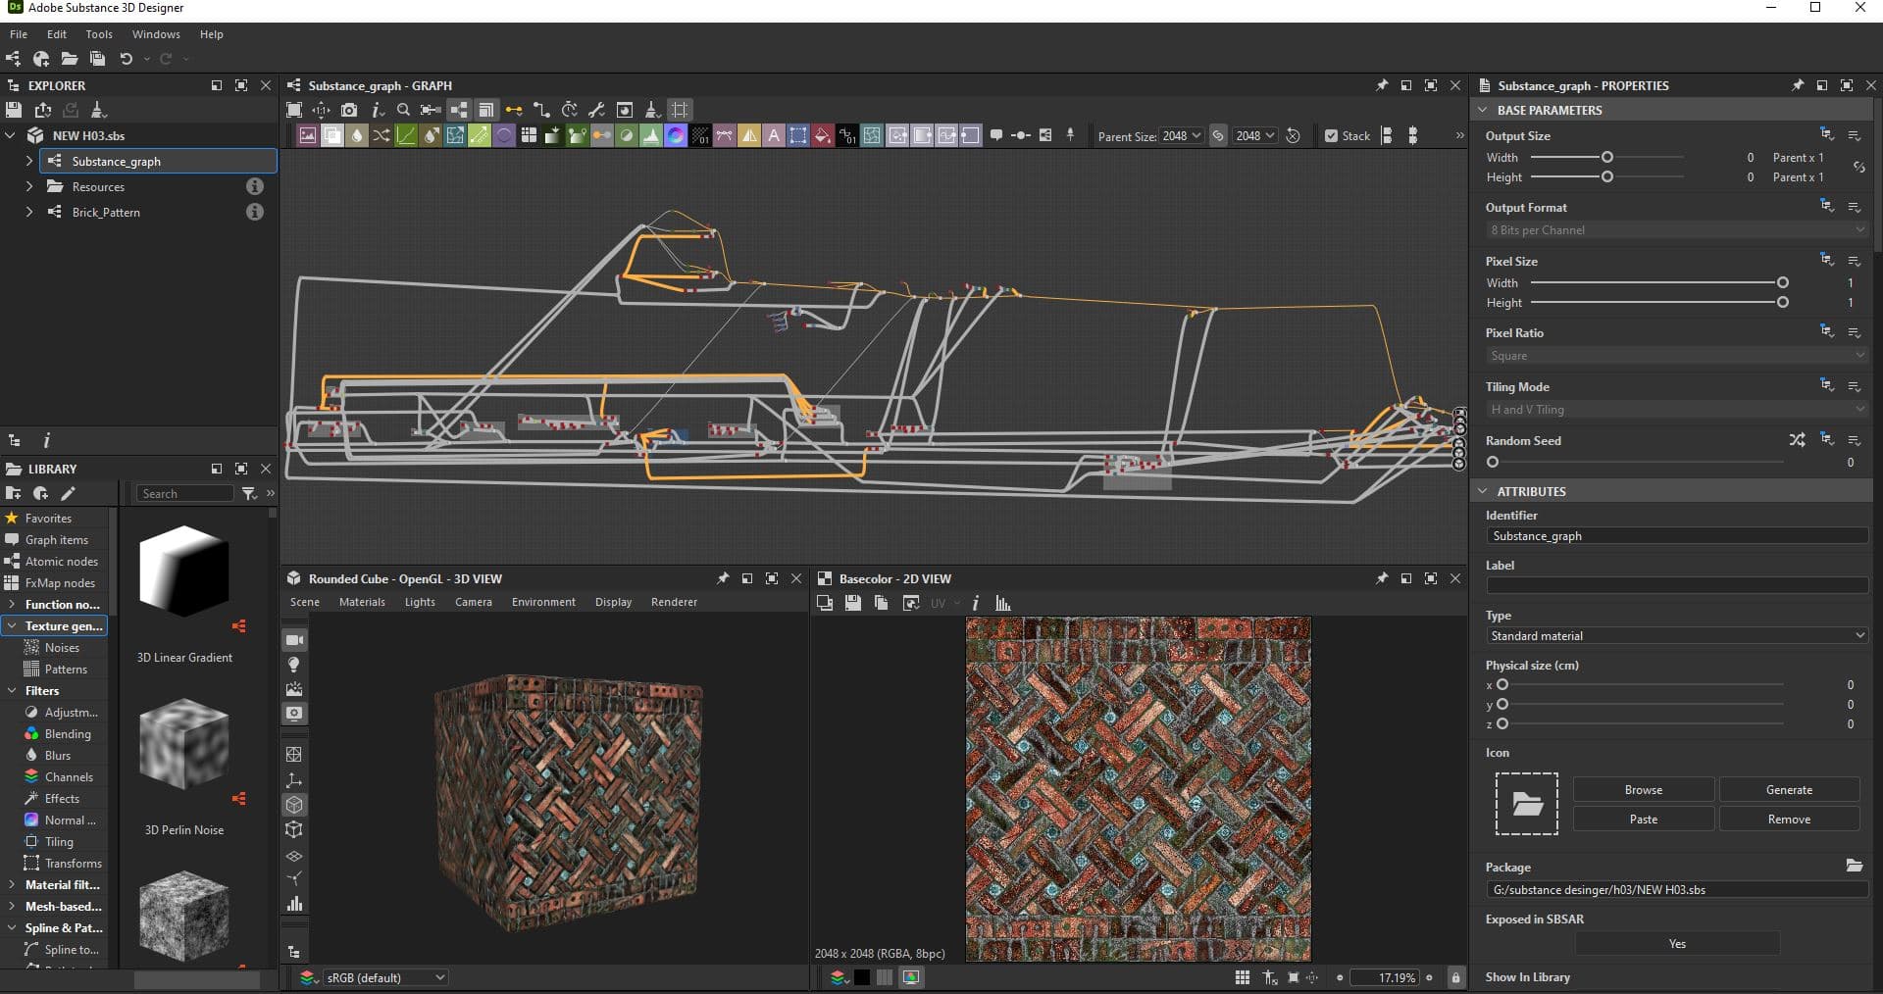Expand the Brick_Pattern graph item
The image size is (1883, 994).
(x=28, y=212)
